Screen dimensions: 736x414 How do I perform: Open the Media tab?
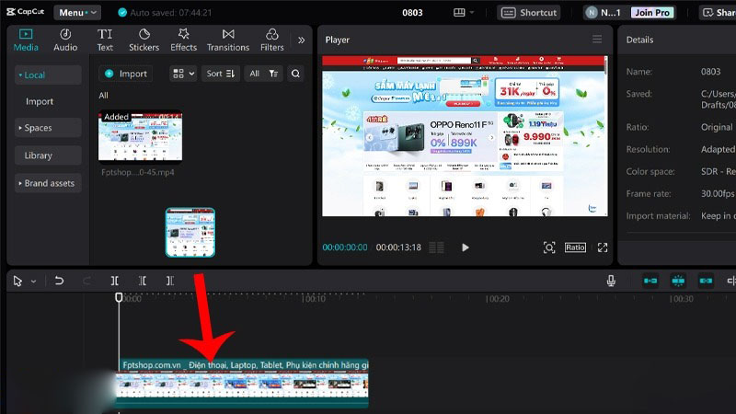pyautogui.click(x=26, y=40)
